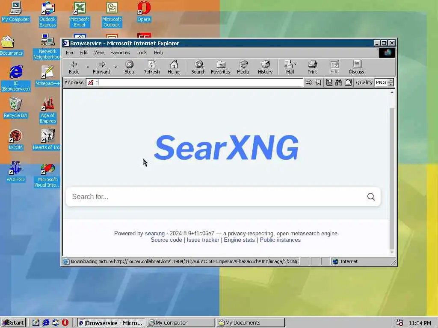438x328 pixels.
Task: Open the Forward button's dropdown arrow
Action: click(x=115, y=67)
